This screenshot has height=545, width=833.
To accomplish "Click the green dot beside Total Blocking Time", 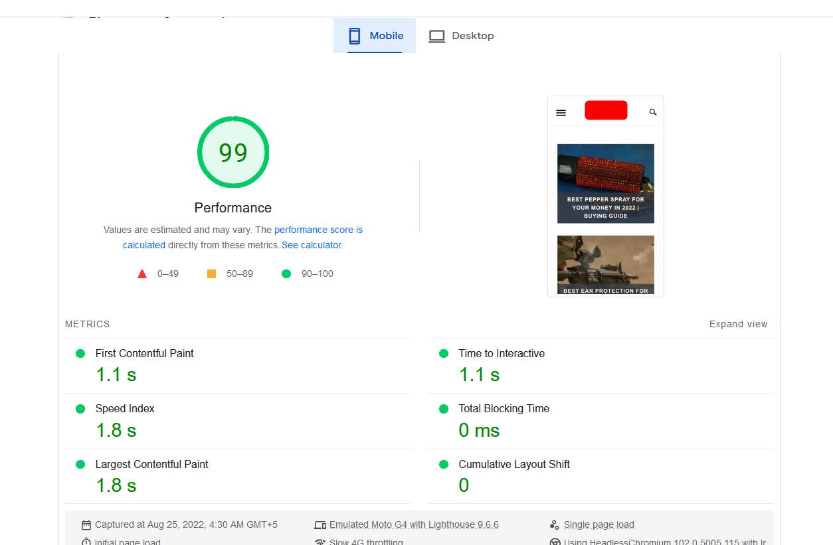I will pos(444,409).
